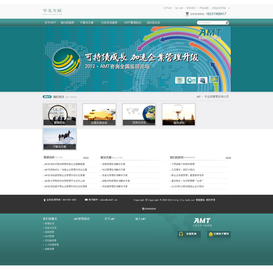Open 关于AMT link in top utility bar

point(168,8)
